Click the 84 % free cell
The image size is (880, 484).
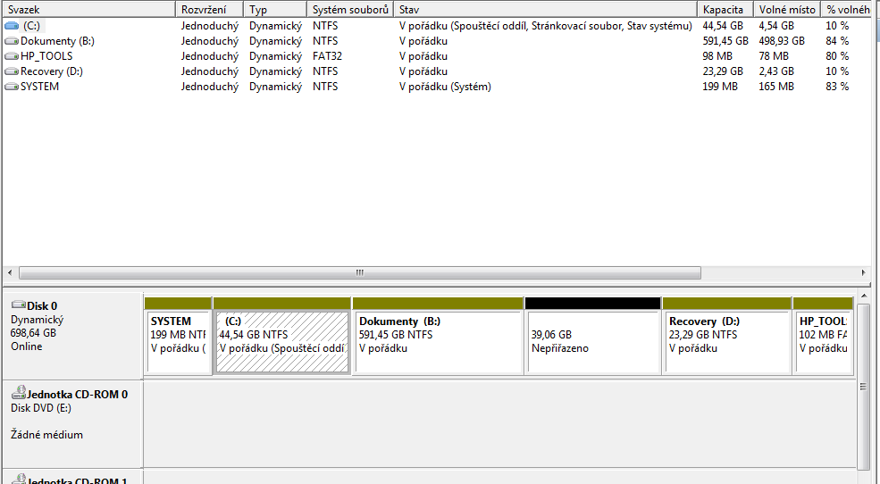(x=837, y=41)
